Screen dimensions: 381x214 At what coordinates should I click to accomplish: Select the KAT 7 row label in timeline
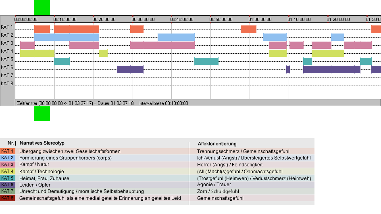[x=7, y=75]
